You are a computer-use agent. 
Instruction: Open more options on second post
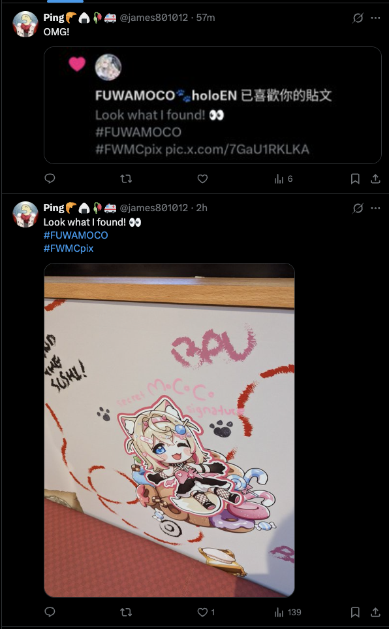[x=375, y=208]
